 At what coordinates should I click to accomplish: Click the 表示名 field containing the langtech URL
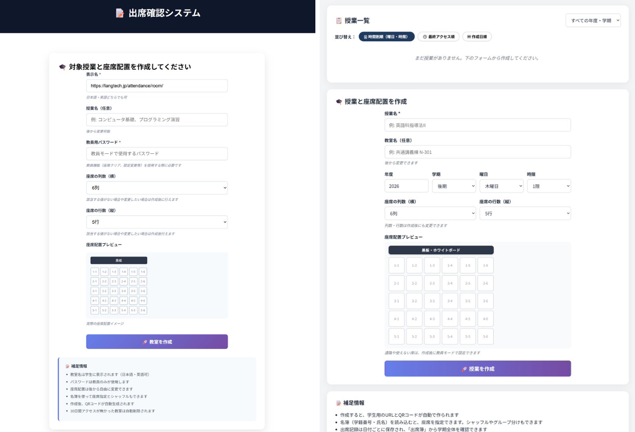coord(157,86)
